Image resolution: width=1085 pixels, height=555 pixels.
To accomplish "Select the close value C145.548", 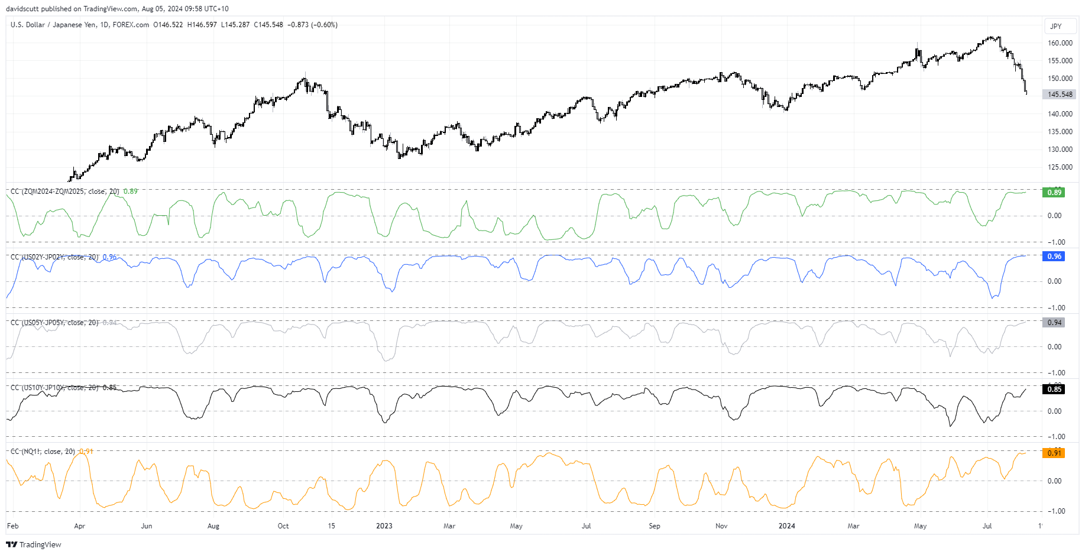I will pos(268,25).
